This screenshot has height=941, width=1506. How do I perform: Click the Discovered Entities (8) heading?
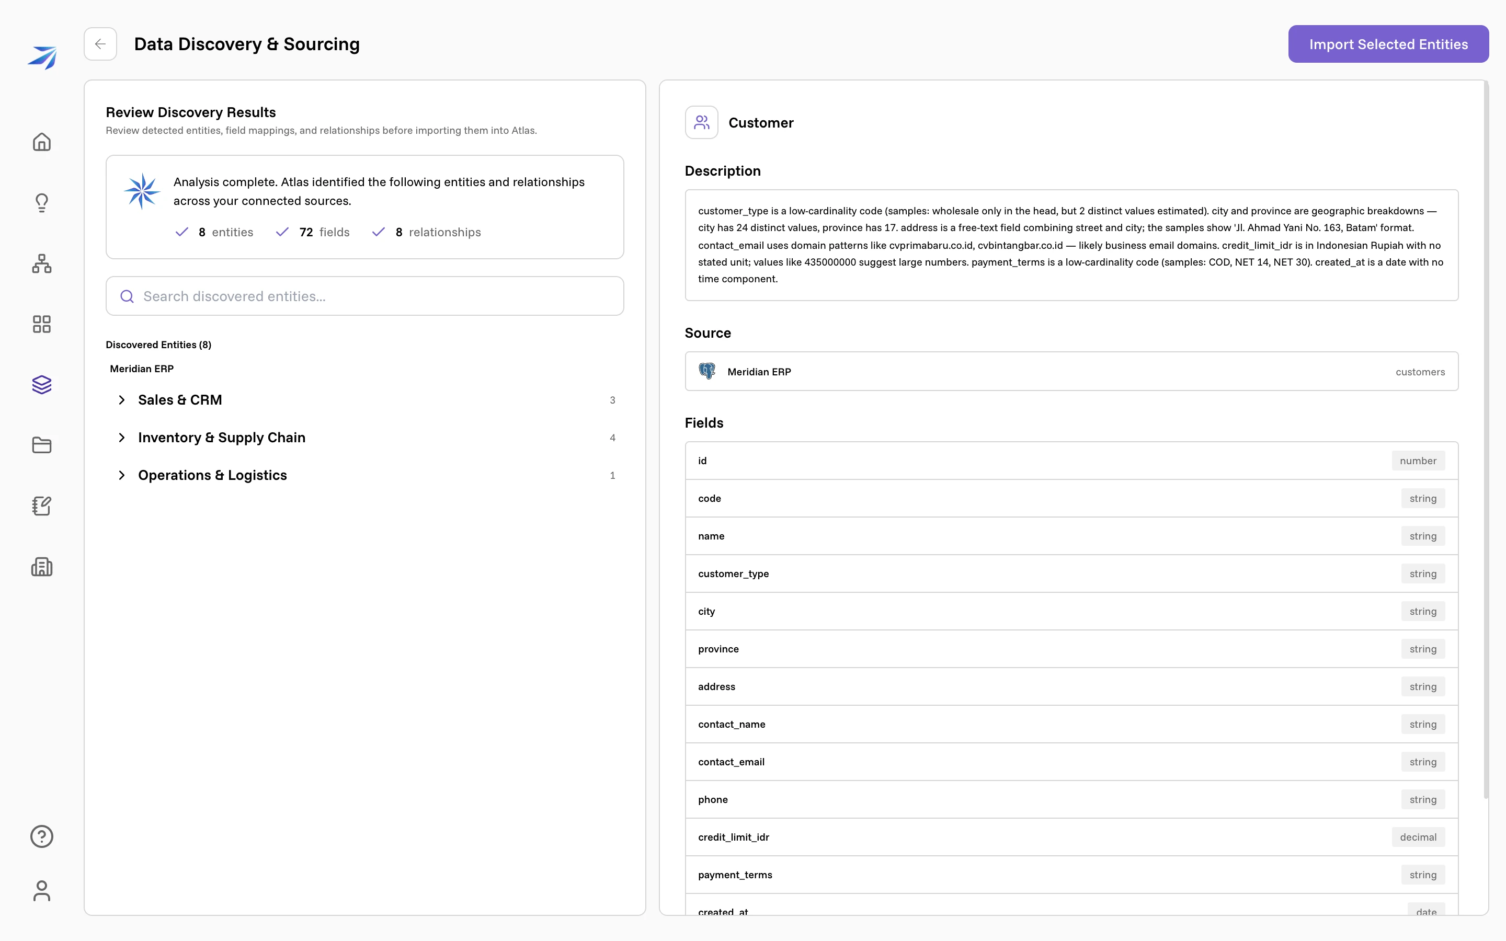(x=158, y=345)
